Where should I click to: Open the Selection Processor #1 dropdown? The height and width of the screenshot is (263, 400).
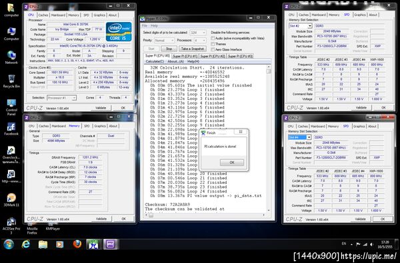pyautogui.click(x=61, y=98)
